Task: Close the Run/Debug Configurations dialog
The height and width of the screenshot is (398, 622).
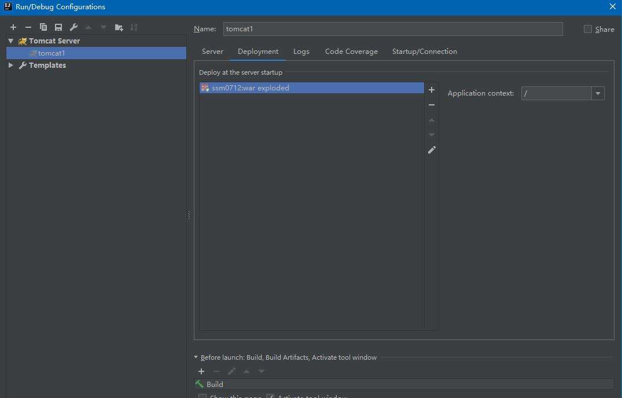Action: coord(613,6)
